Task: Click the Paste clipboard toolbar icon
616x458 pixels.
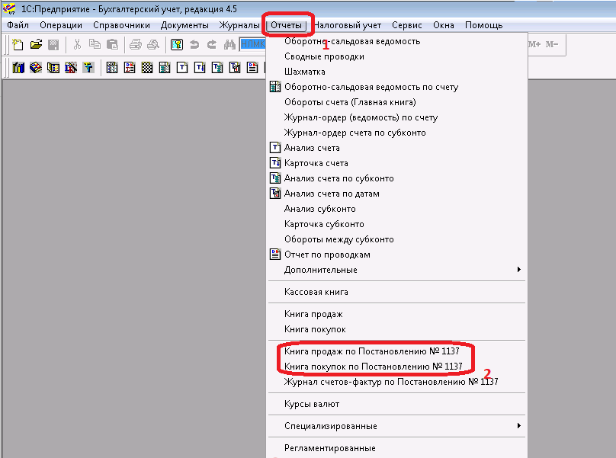Action: click(x=112, y=44)
